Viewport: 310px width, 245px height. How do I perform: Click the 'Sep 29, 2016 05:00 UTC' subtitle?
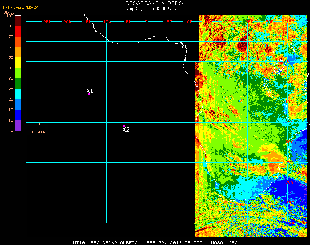point(152,8)
